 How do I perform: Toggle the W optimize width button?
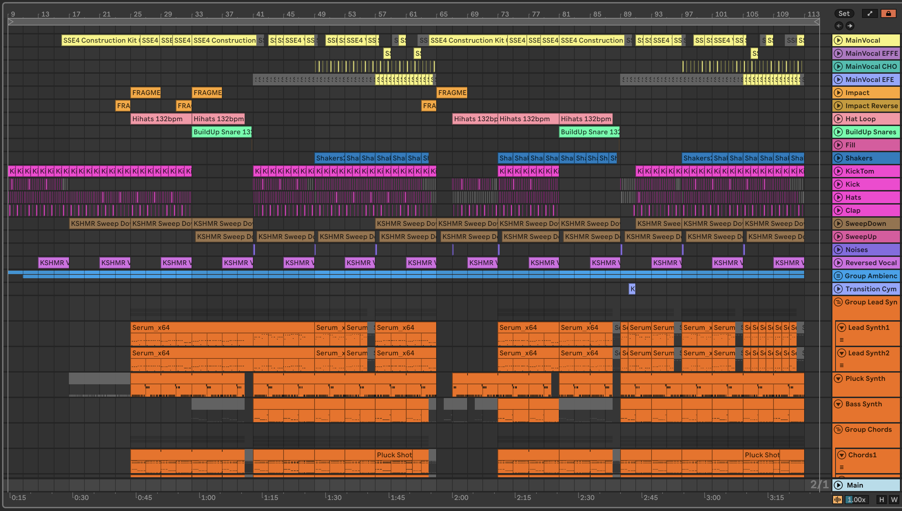pyautogui.click(x=894, y=499)
